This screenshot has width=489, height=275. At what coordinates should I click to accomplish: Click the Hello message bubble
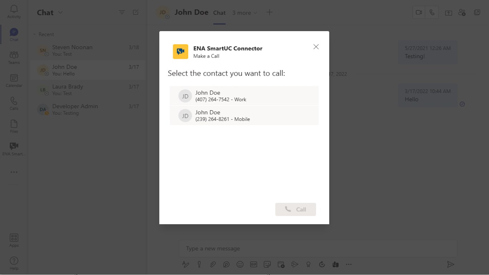point(428,95)
